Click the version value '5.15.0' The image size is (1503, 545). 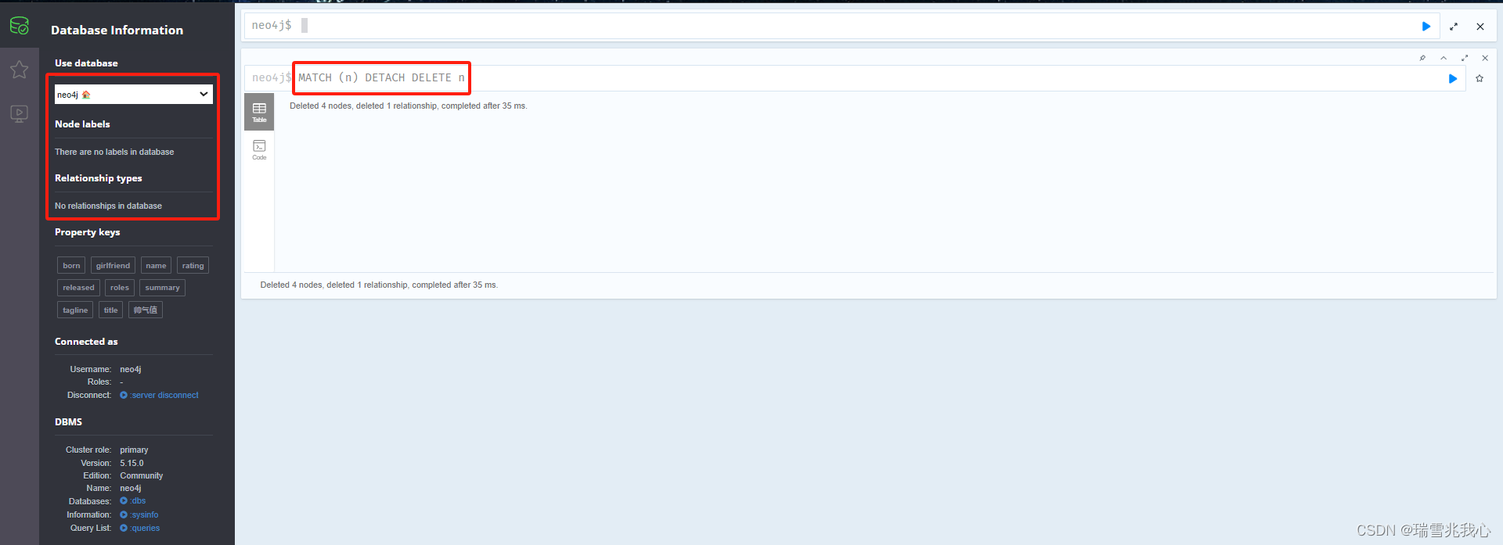point(132,464)
